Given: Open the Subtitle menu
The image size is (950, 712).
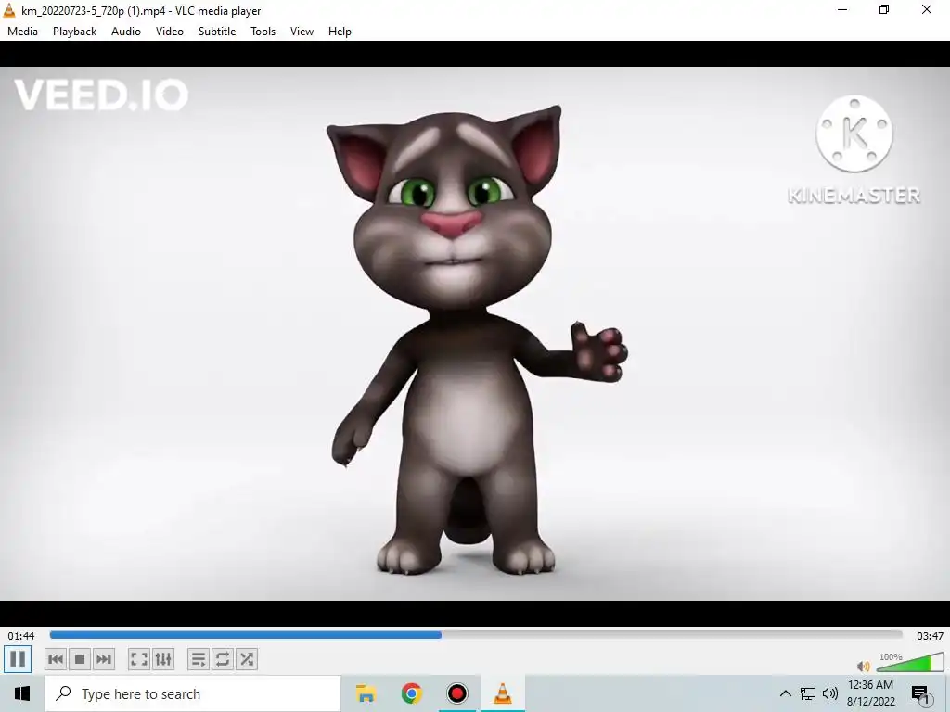Looking at the screenshot, I should pos(217,32).
